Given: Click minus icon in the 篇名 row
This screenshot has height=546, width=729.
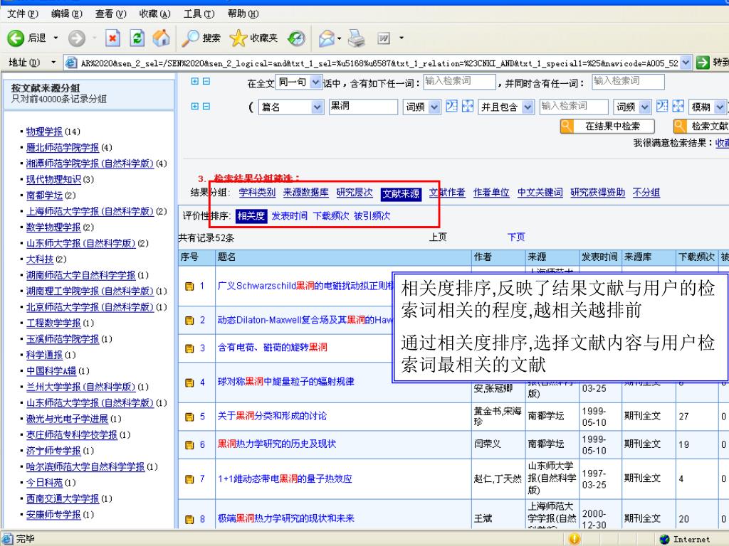Looking at the screenshot, I should (x=206, y=107).
